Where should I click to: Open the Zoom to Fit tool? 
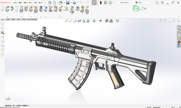[x=66, y=21]
